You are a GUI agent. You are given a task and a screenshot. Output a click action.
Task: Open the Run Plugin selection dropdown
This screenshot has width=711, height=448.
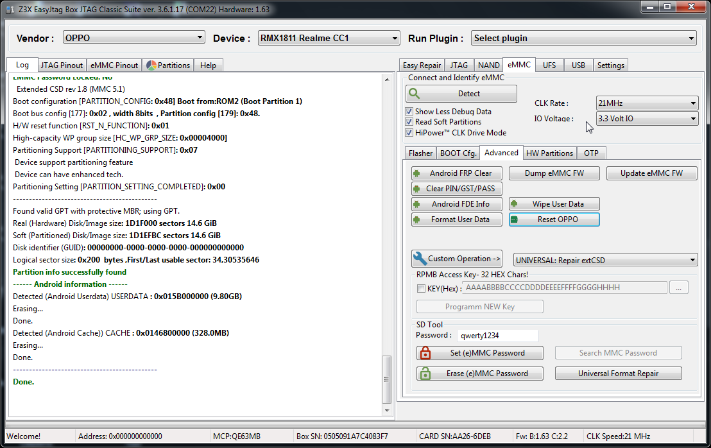[x=583, y=38]
